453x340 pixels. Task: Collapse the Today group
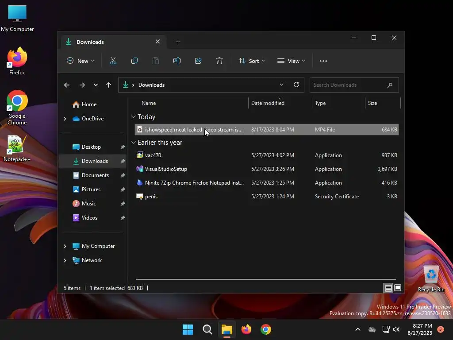[133, 117]
